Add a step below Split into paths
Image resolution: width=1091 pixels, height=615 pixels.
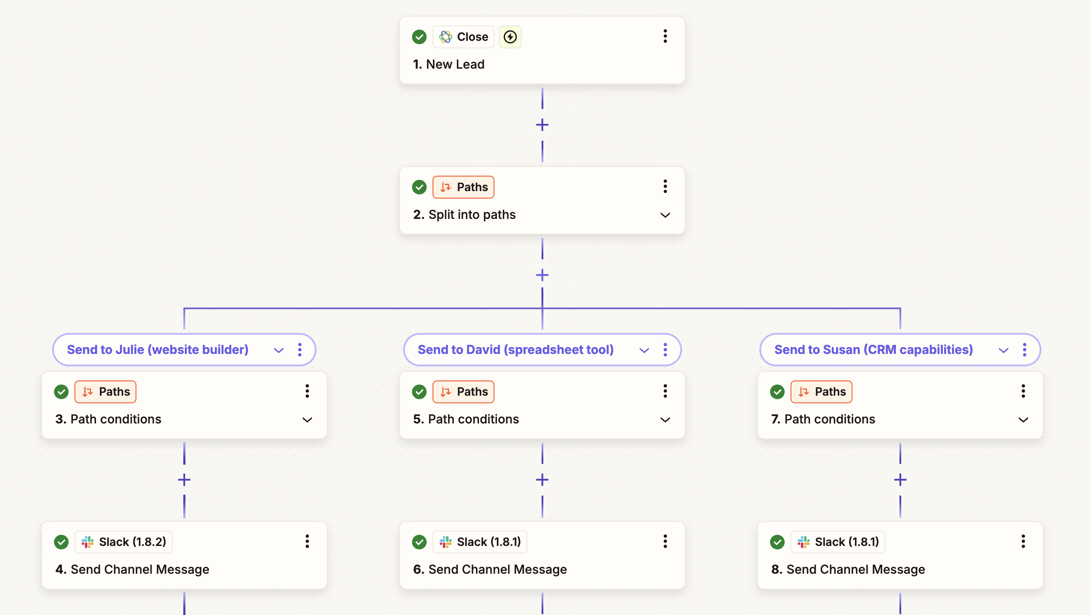click(542, 275)
